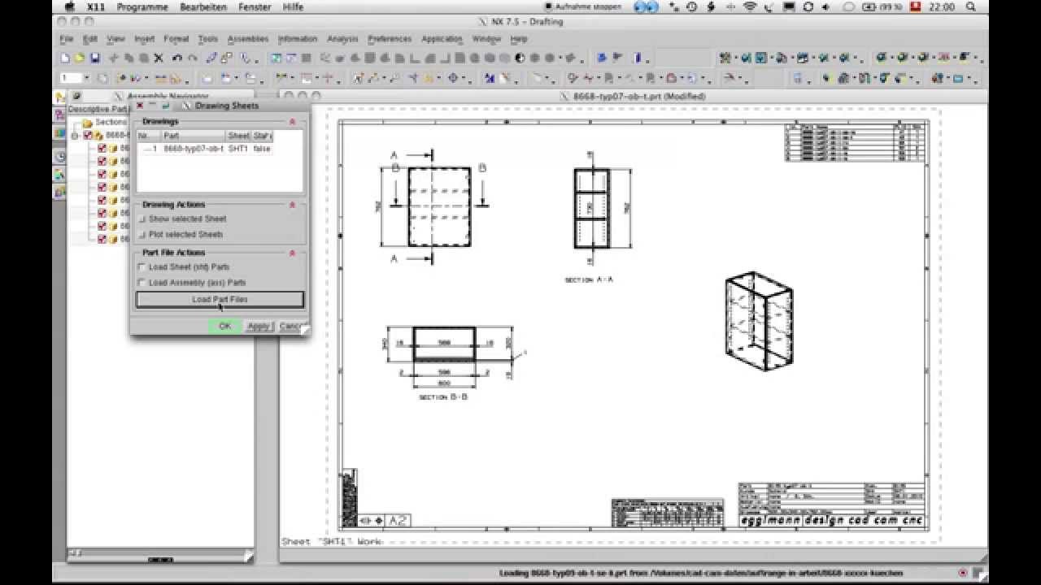Open the Preferences menu

click(x=390, y=39)
